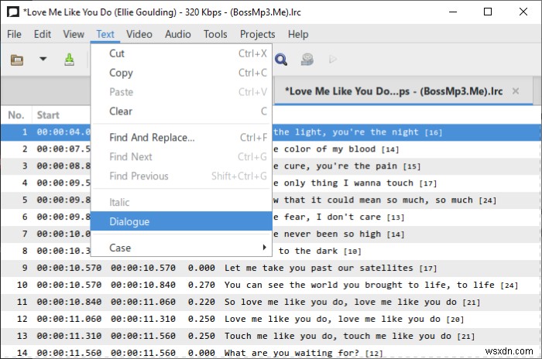Image resolution: width=542 pixels, height=359 pixels.
Task: Click the open file folder icon
Action: click(16, 60)
